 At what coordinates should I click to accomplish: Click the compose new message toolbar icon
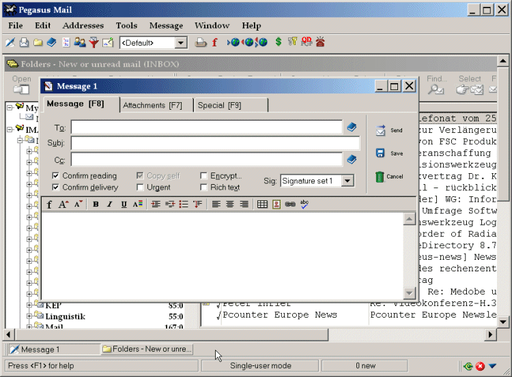(10, 42)
